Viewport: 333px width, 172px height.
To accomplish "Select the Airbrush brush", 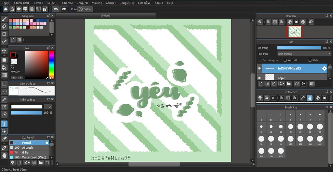I will (29, 147).
